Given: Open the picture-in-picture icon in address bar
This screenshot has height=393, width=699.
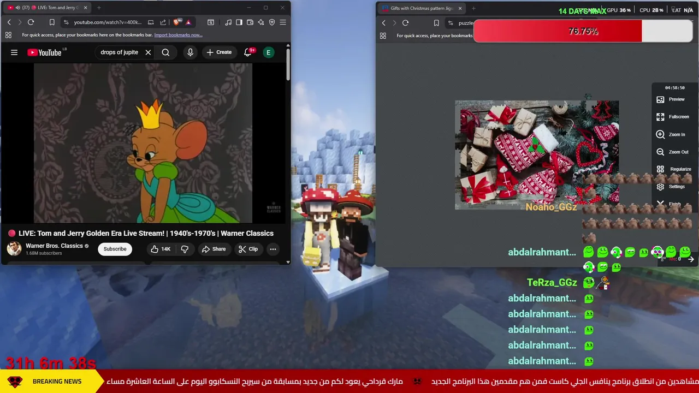Looking at the screenshot, I should tap(151, 22).
